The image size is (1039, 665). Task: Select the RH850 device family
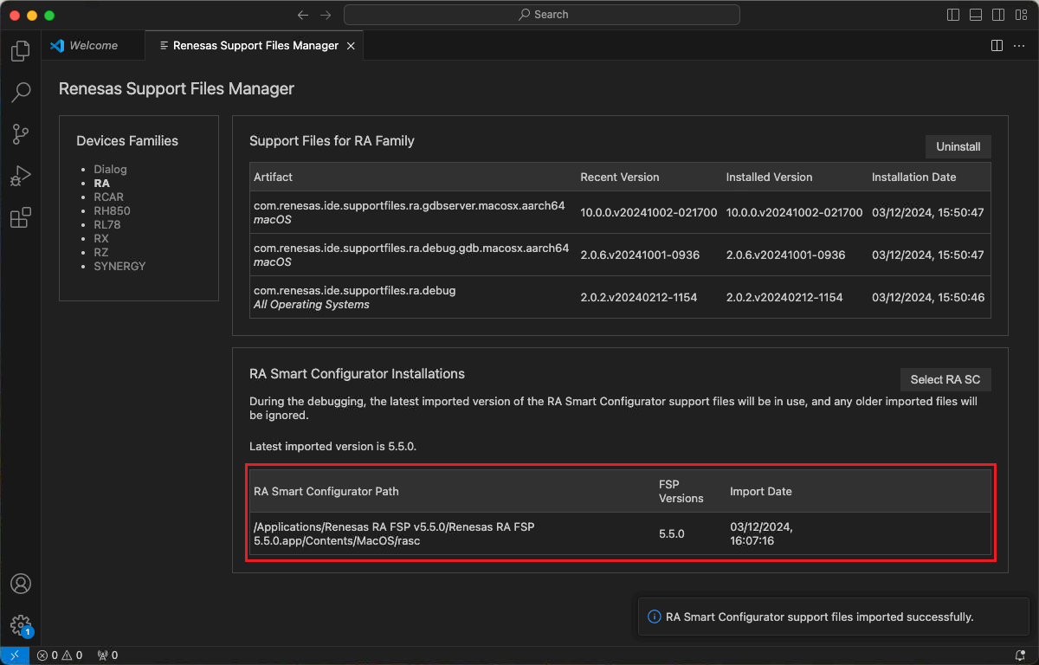(x=112, y=211)
